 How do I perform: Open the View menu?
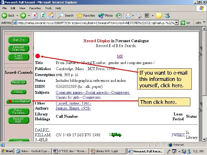click(x=22, y=8)
